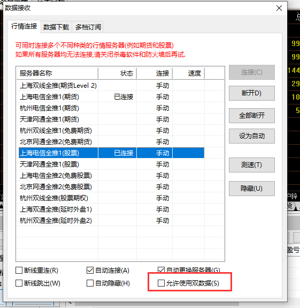The image size is (300, 308).
Task: Click the 状态 column header
Action: click(x=117, y=73)
